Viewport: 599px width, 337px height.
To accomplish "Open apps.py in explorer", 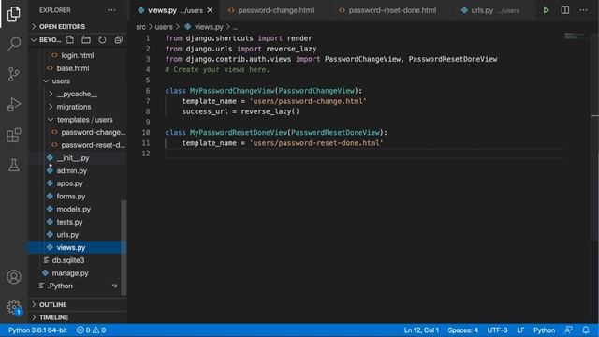I will 77,183.
